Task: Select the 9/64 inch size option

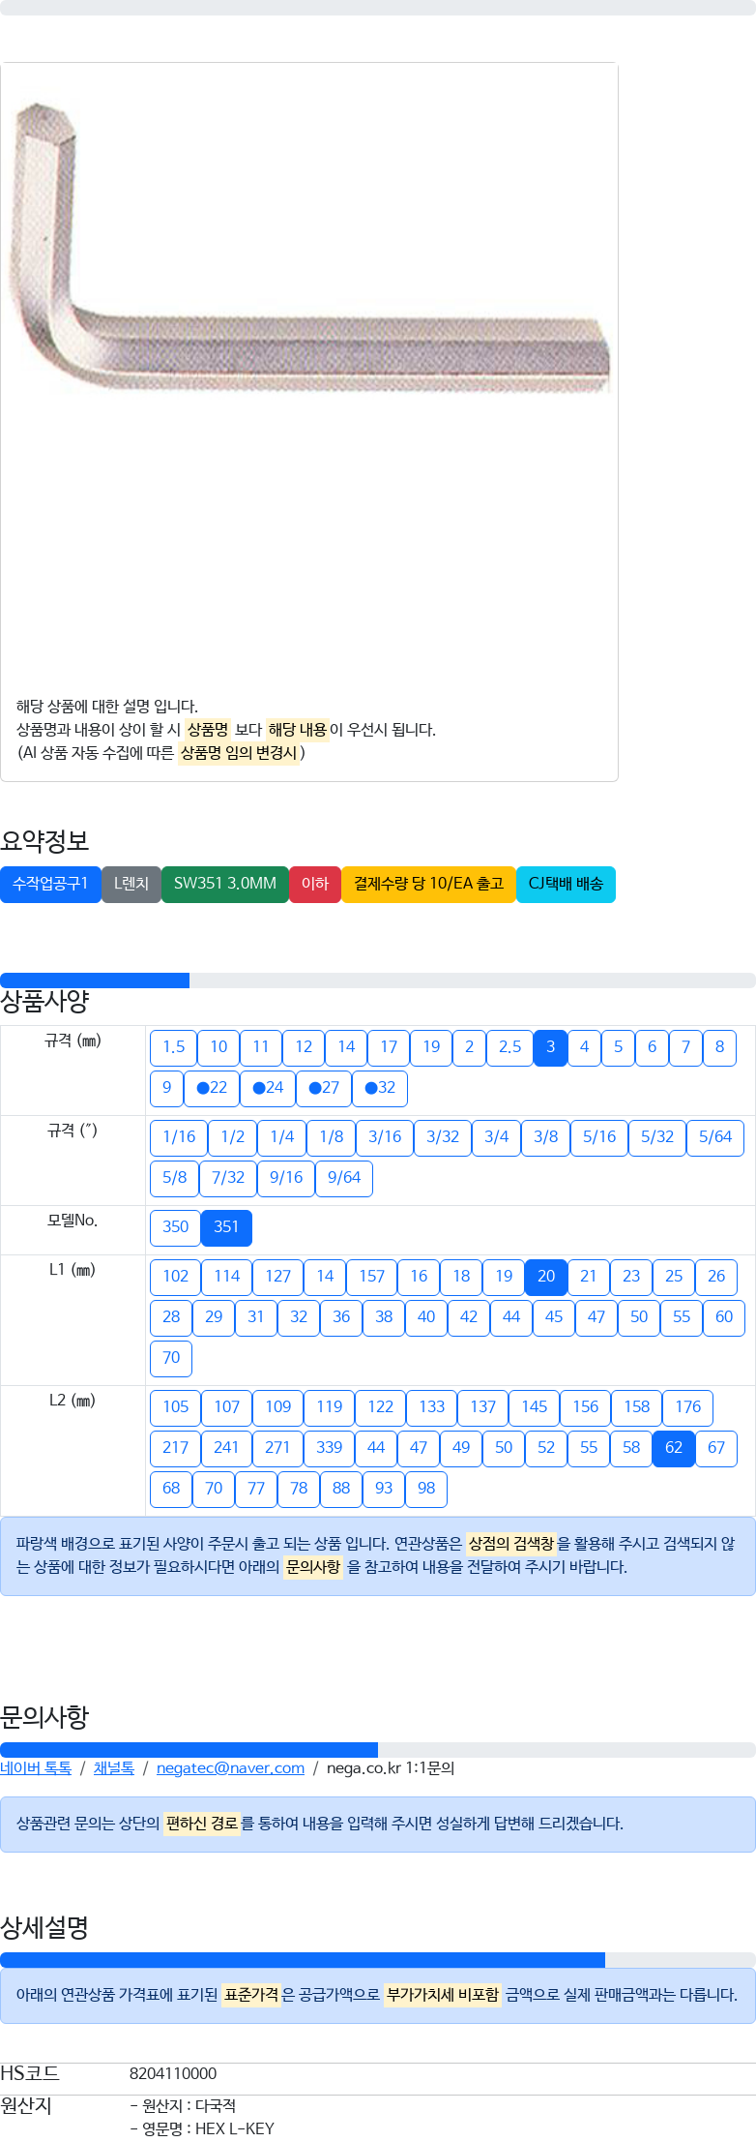Action: (x=344, y=1178)
